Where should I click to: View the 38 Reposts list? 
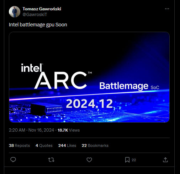click(x=19, y=145)
